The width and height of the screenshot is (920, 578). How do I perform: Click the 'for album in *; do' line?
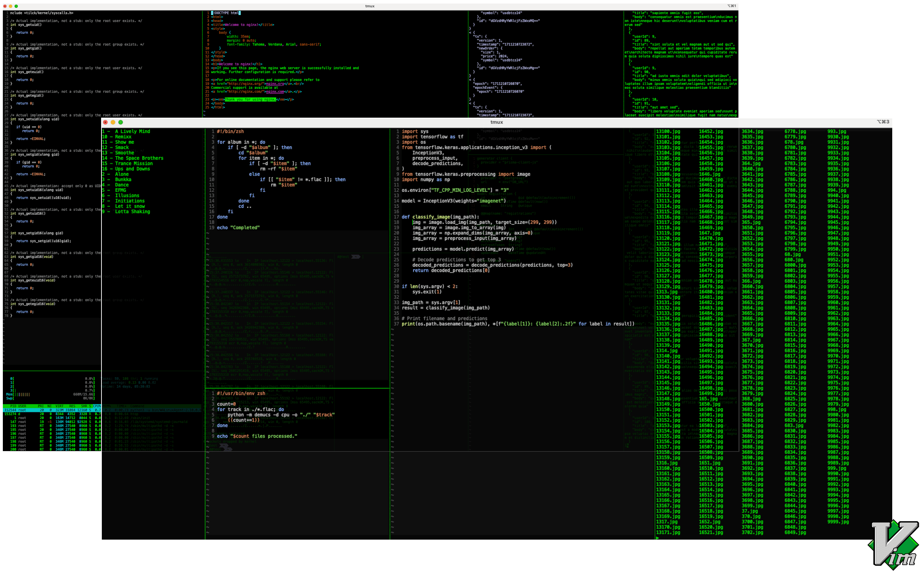(241, 142)
